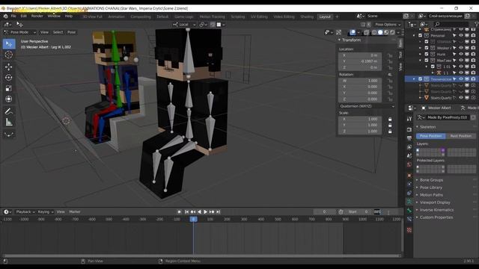
Task: Open the editor type selector in viewport
Action: click(7, 25)
